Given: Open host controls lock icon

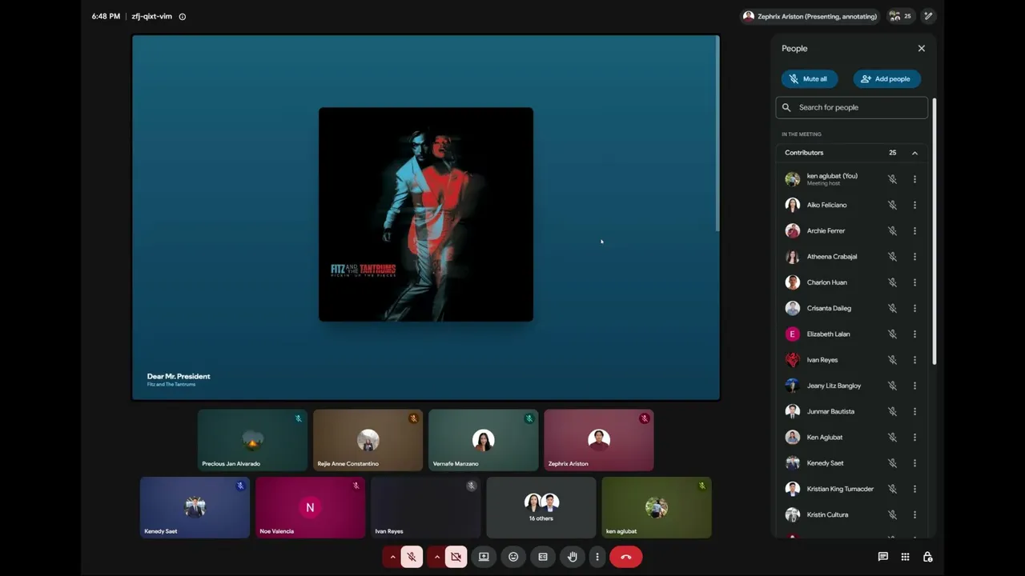Looking at the screenshot, I should point(927,557).
